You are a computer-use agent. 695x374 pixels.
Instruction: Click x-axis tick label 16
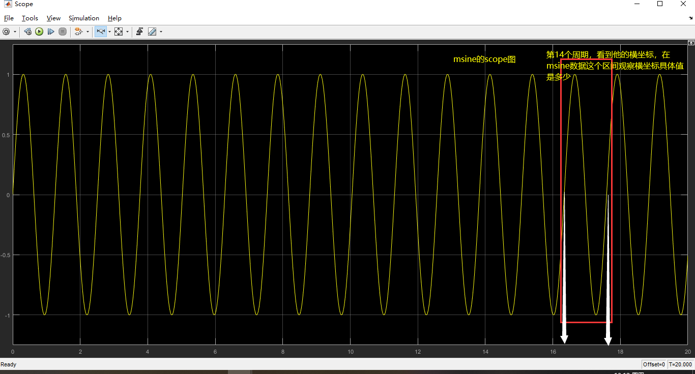[x=553, y=352]
